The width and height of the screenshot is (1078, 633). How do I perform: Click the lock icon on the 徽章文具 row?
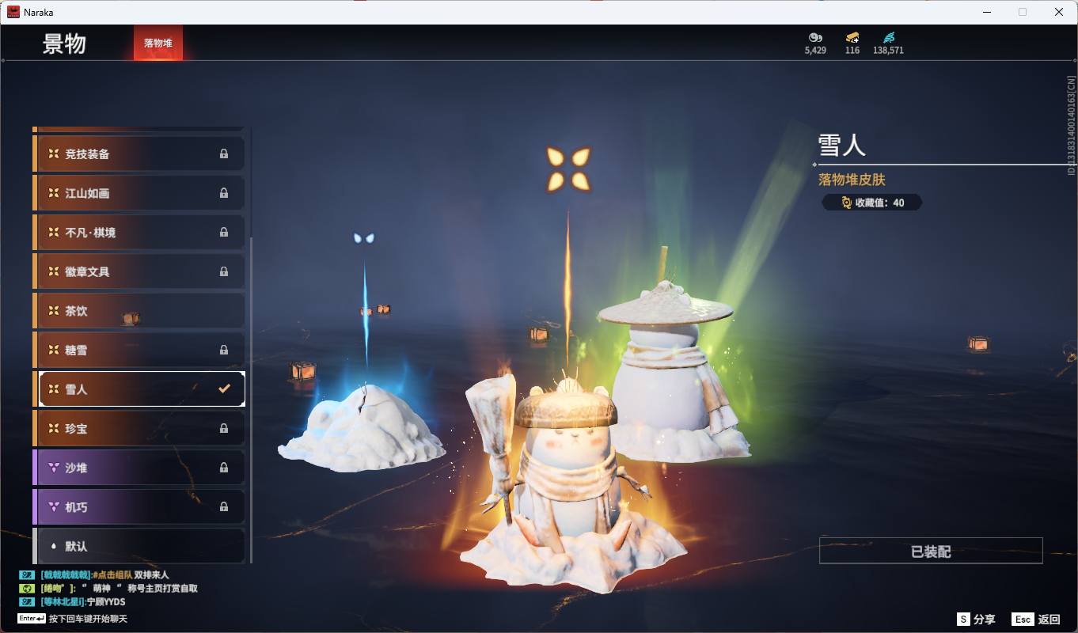(x=224, y=271)
